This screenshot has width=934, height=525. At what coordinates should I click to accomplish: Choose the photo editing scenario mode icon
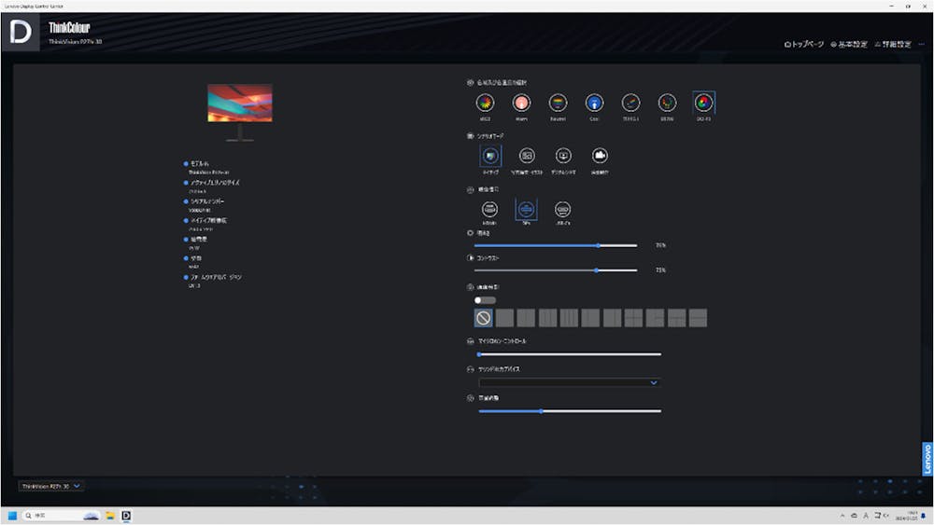tap(527, 156)
